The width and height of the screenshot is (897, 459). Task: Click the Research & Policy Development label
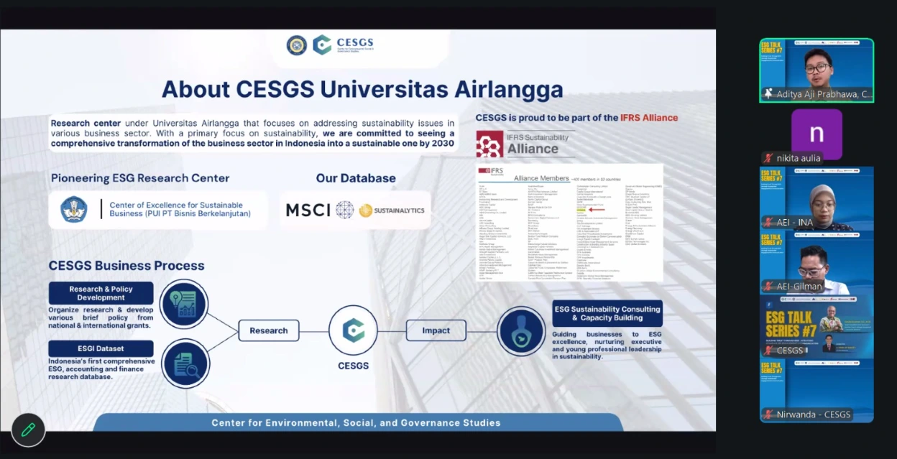101,293
